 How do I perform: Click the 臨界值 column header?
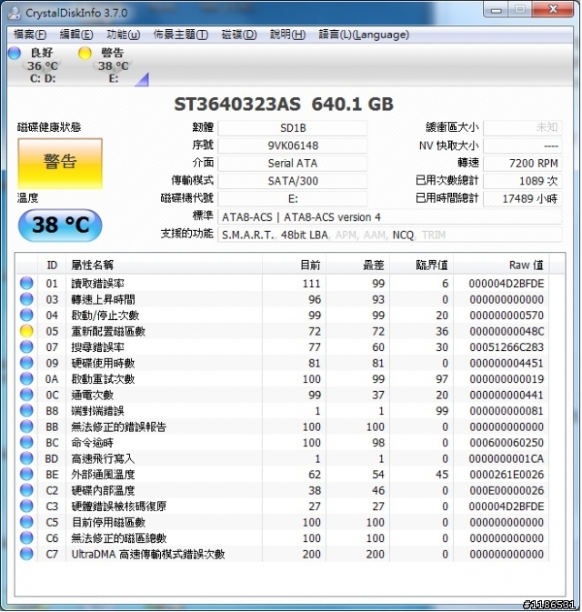point(421,265)
